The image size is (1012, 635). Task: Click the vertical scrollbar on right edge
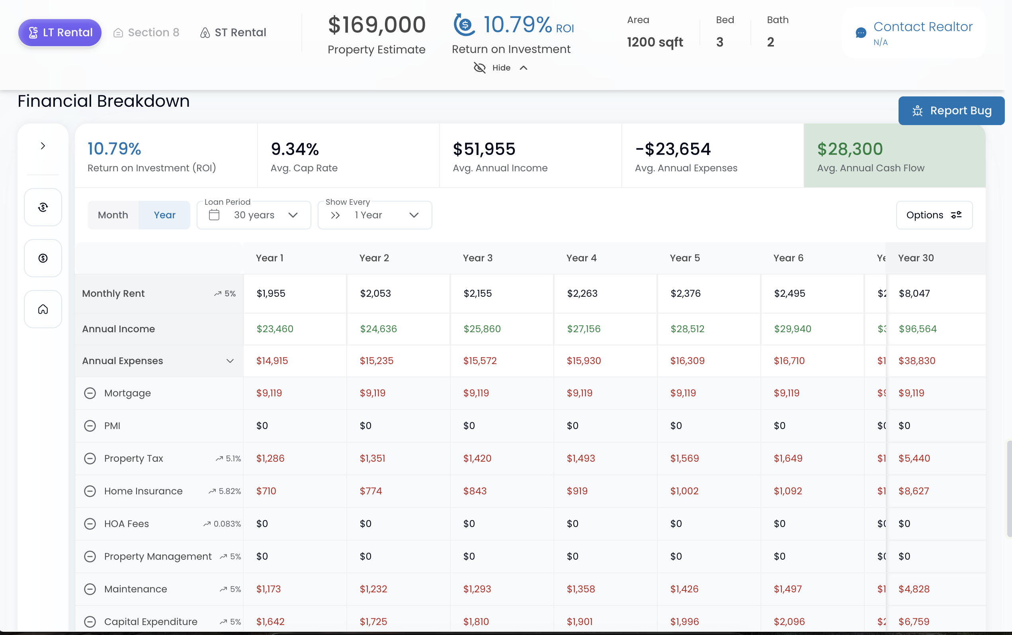(1009, 488)
